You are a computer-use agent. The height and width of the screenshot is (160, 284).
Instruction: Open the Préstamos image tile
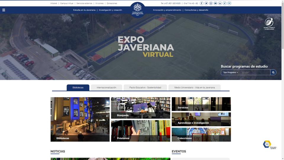click(x=141, y=131)
